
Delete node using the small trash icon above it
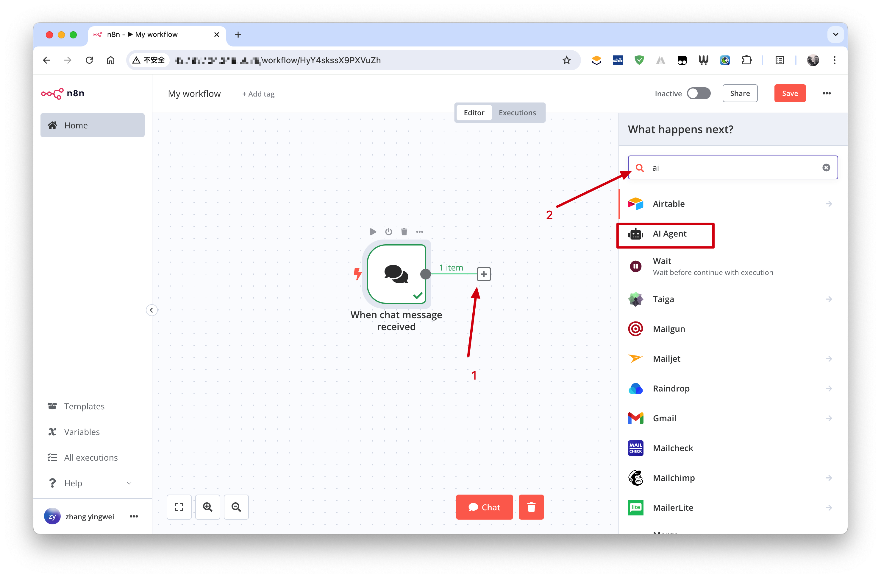[404, 232]
